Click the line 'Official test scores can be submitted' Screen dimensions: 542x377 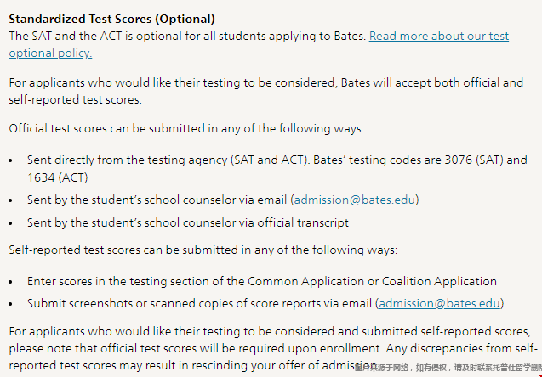185,128
